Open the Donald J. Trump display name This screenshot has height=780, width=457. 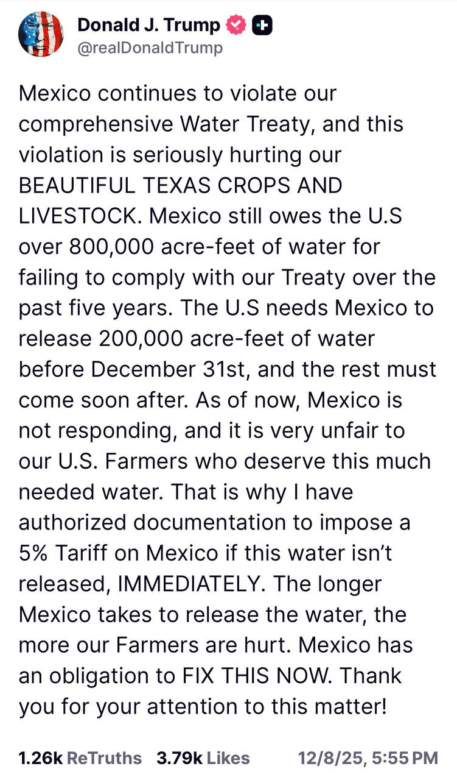(148, 25)
